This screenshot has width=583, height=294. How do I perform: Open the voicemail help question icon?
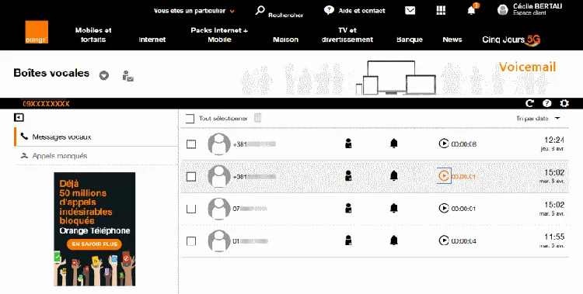pyautogui.click(x=547, y=104)
